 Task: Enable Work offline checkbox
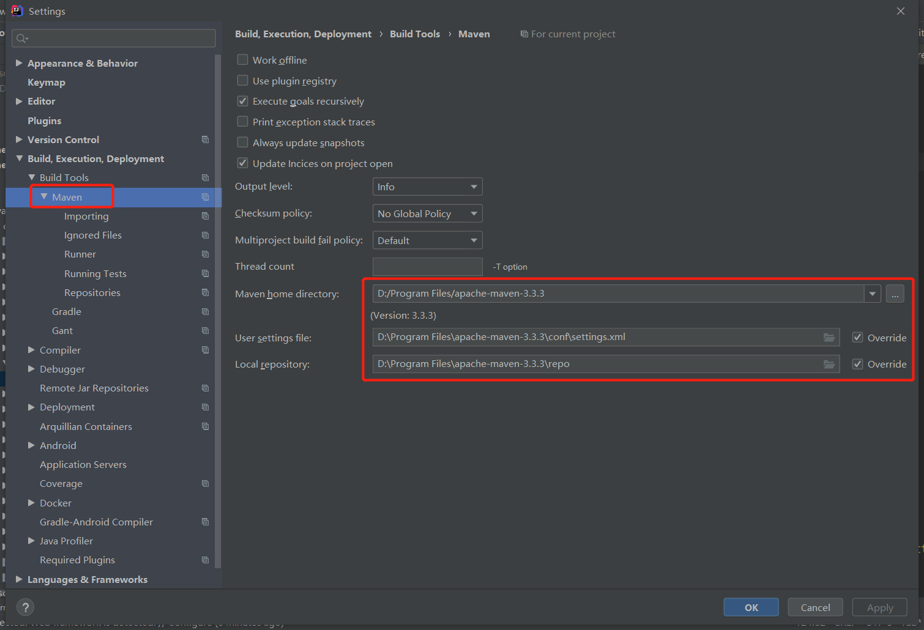(x=242, y=59)
